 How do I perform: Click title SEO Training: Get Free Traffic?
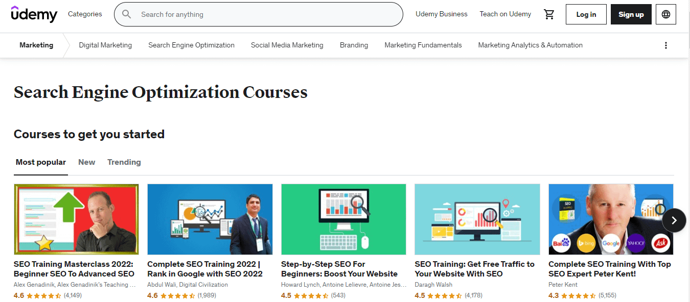tap(475, 269)
